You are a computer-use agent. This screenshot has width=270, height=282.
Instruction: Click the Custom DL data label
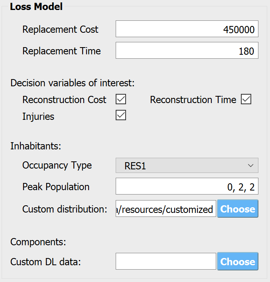tap(45, 262)
